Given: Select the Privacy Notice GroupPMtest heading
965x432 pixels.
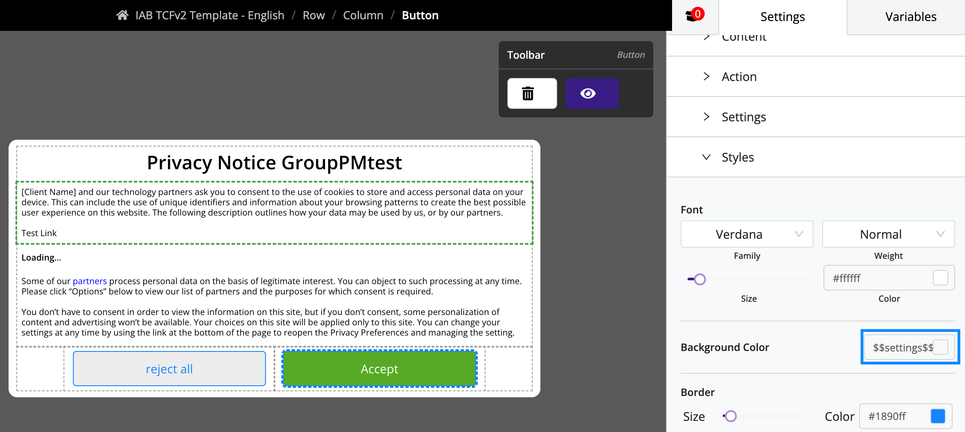Looking at the screenshot, I should point(274,163).
